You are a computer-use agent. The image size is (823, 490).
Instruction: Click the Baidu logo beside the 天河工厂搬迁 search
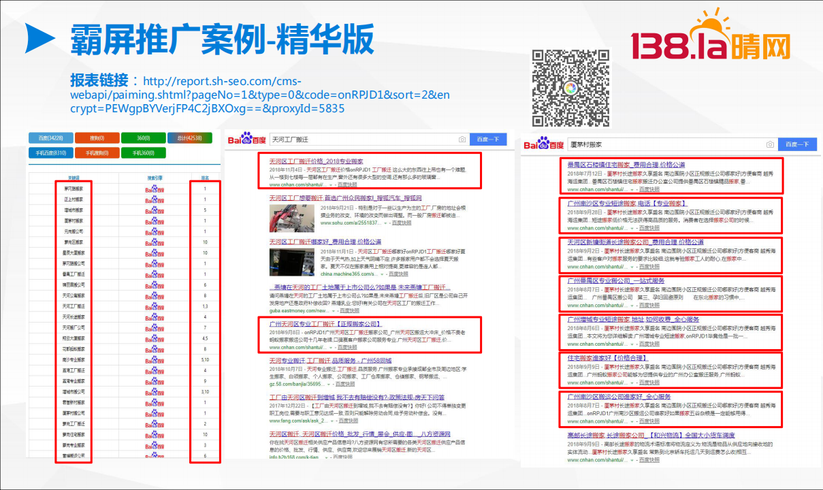(246, 140)
